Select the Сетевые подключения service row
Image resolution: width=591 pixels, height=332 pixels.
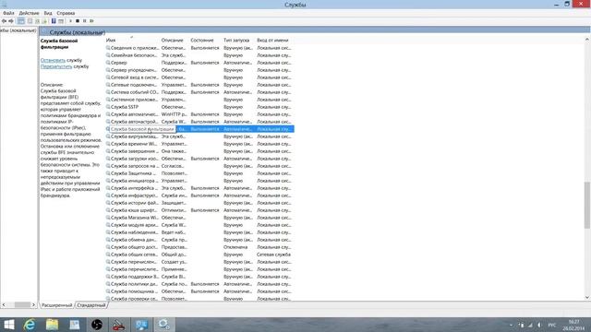coord(199,85)
